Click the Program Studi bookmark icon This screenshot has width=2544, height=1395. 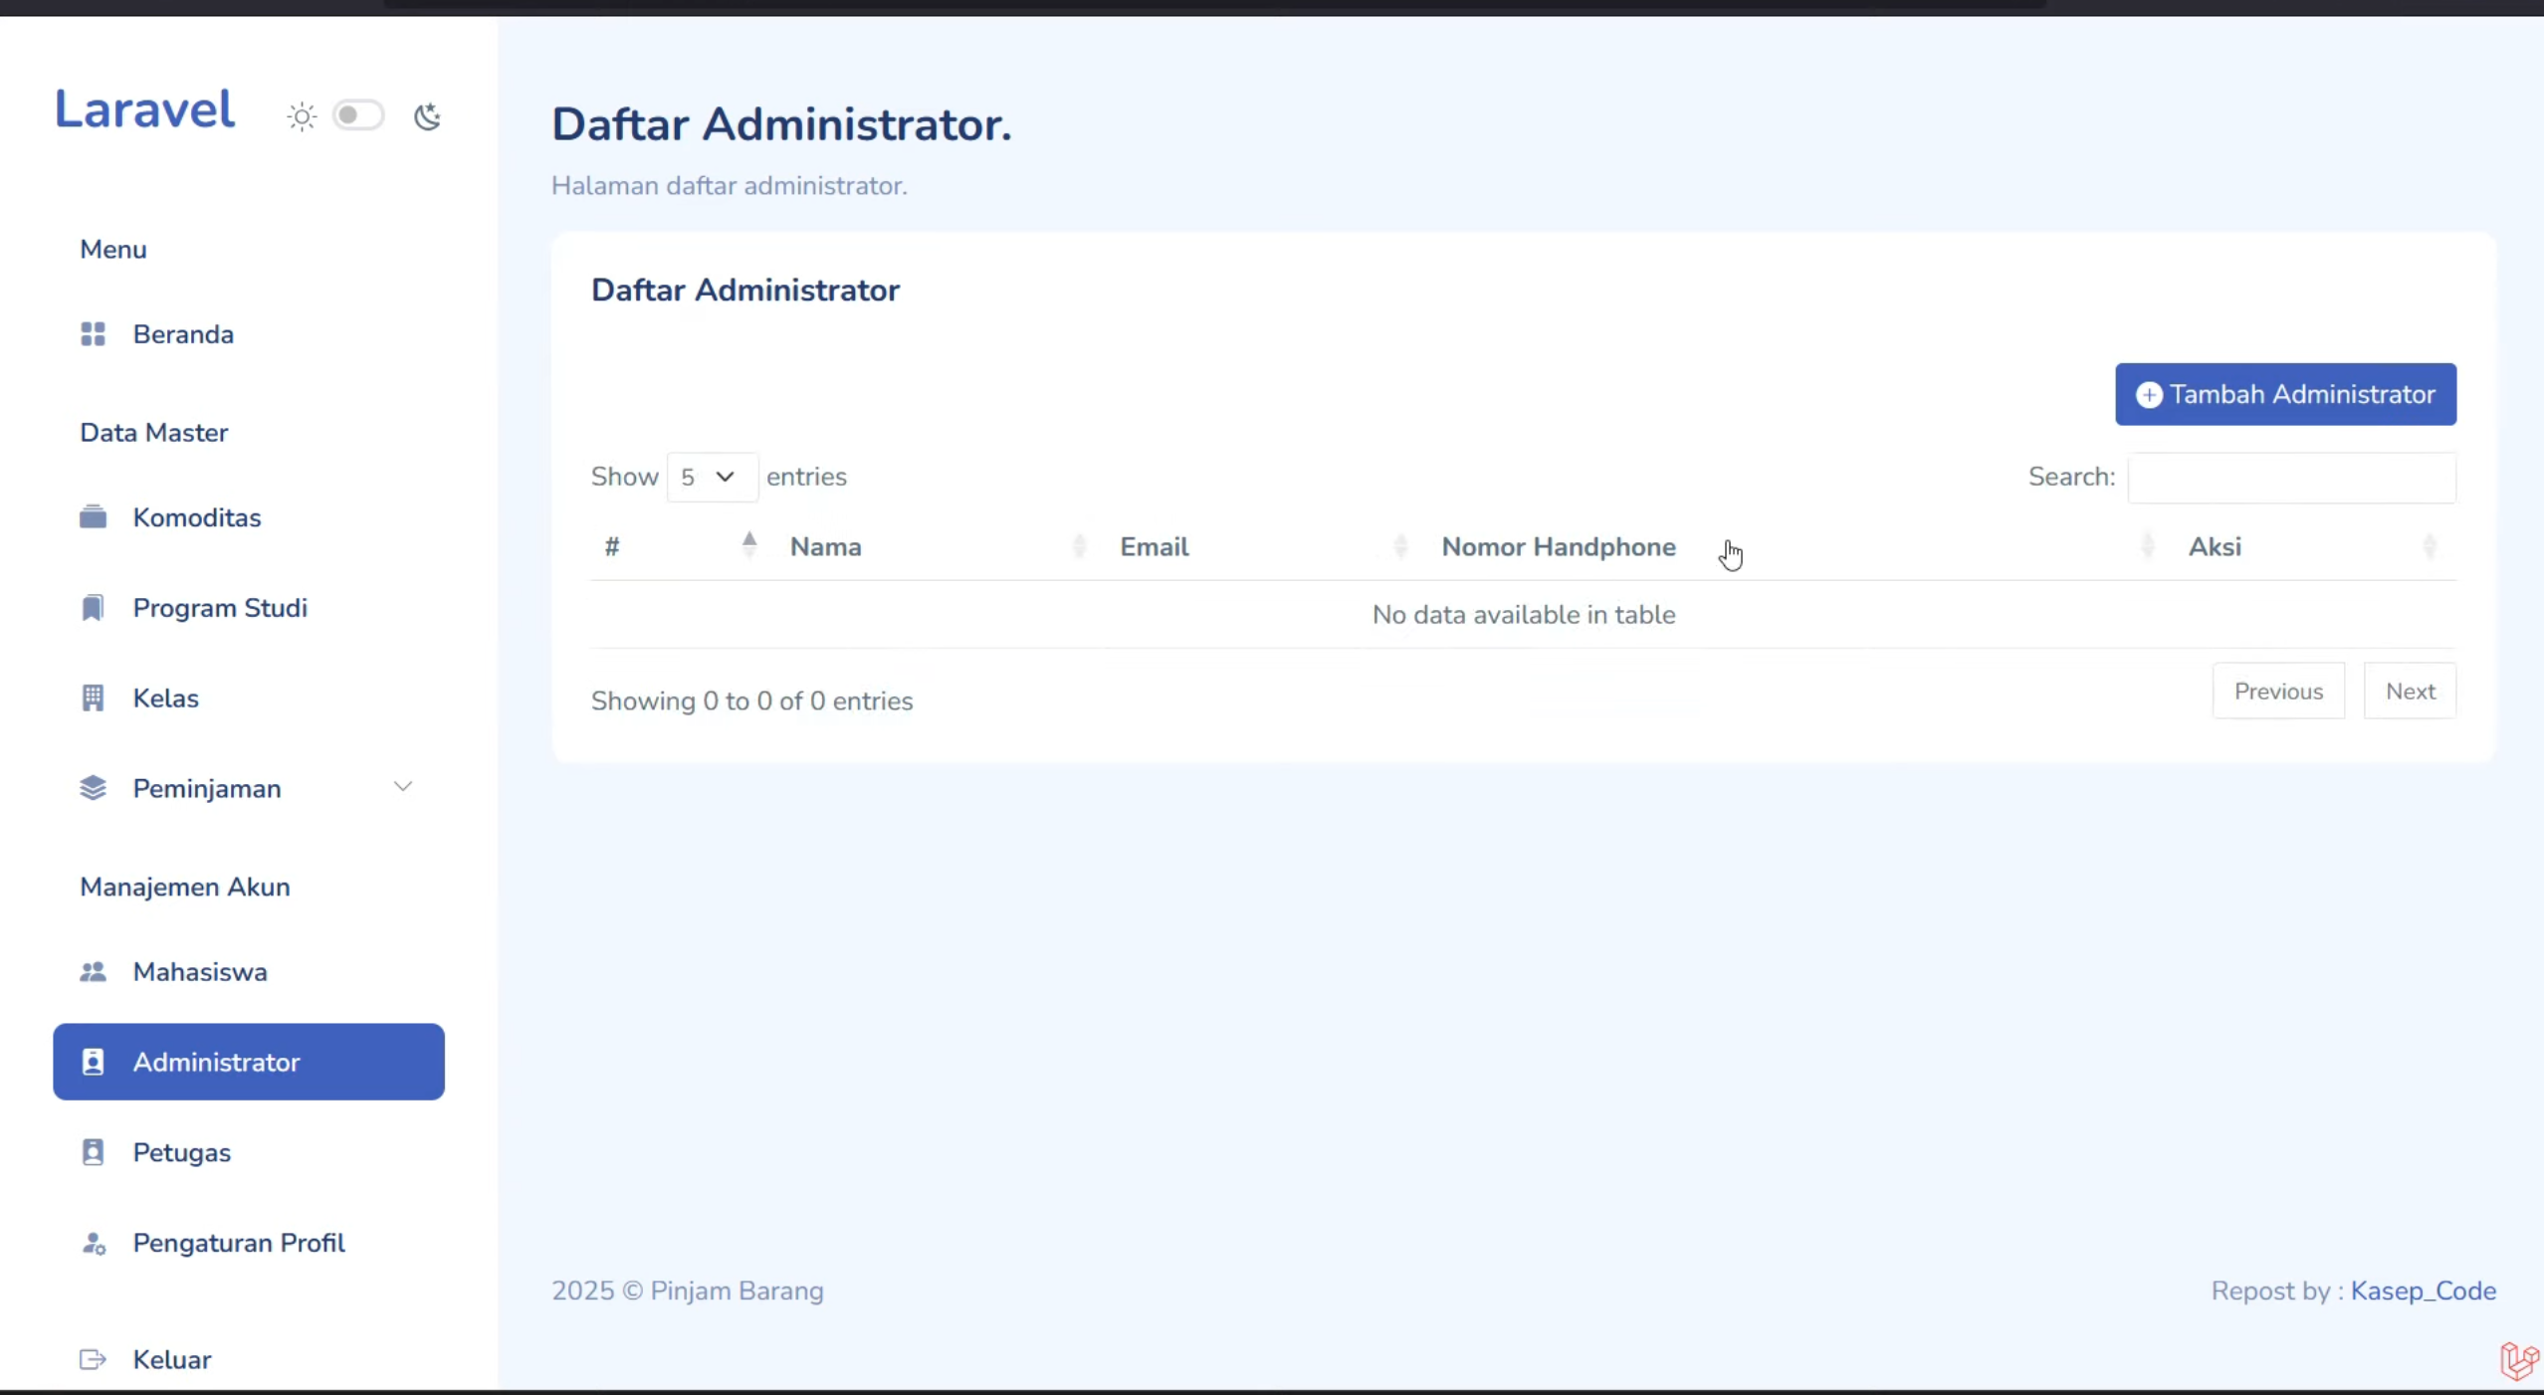click(x=93, y=608)
